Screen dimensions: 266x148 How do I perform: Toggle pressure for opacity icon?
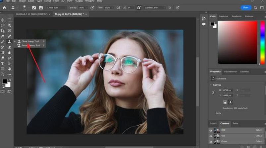92,8
